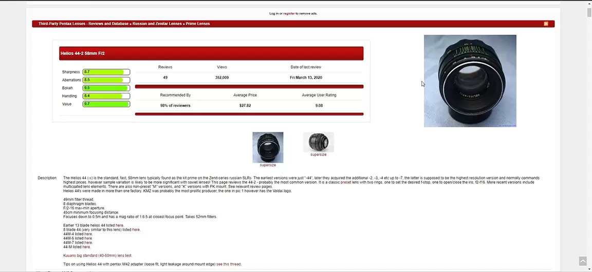Click 'see this thread' M42 adapter link
The width and height of the screenshot is (592, 272).
click(229, 264)
